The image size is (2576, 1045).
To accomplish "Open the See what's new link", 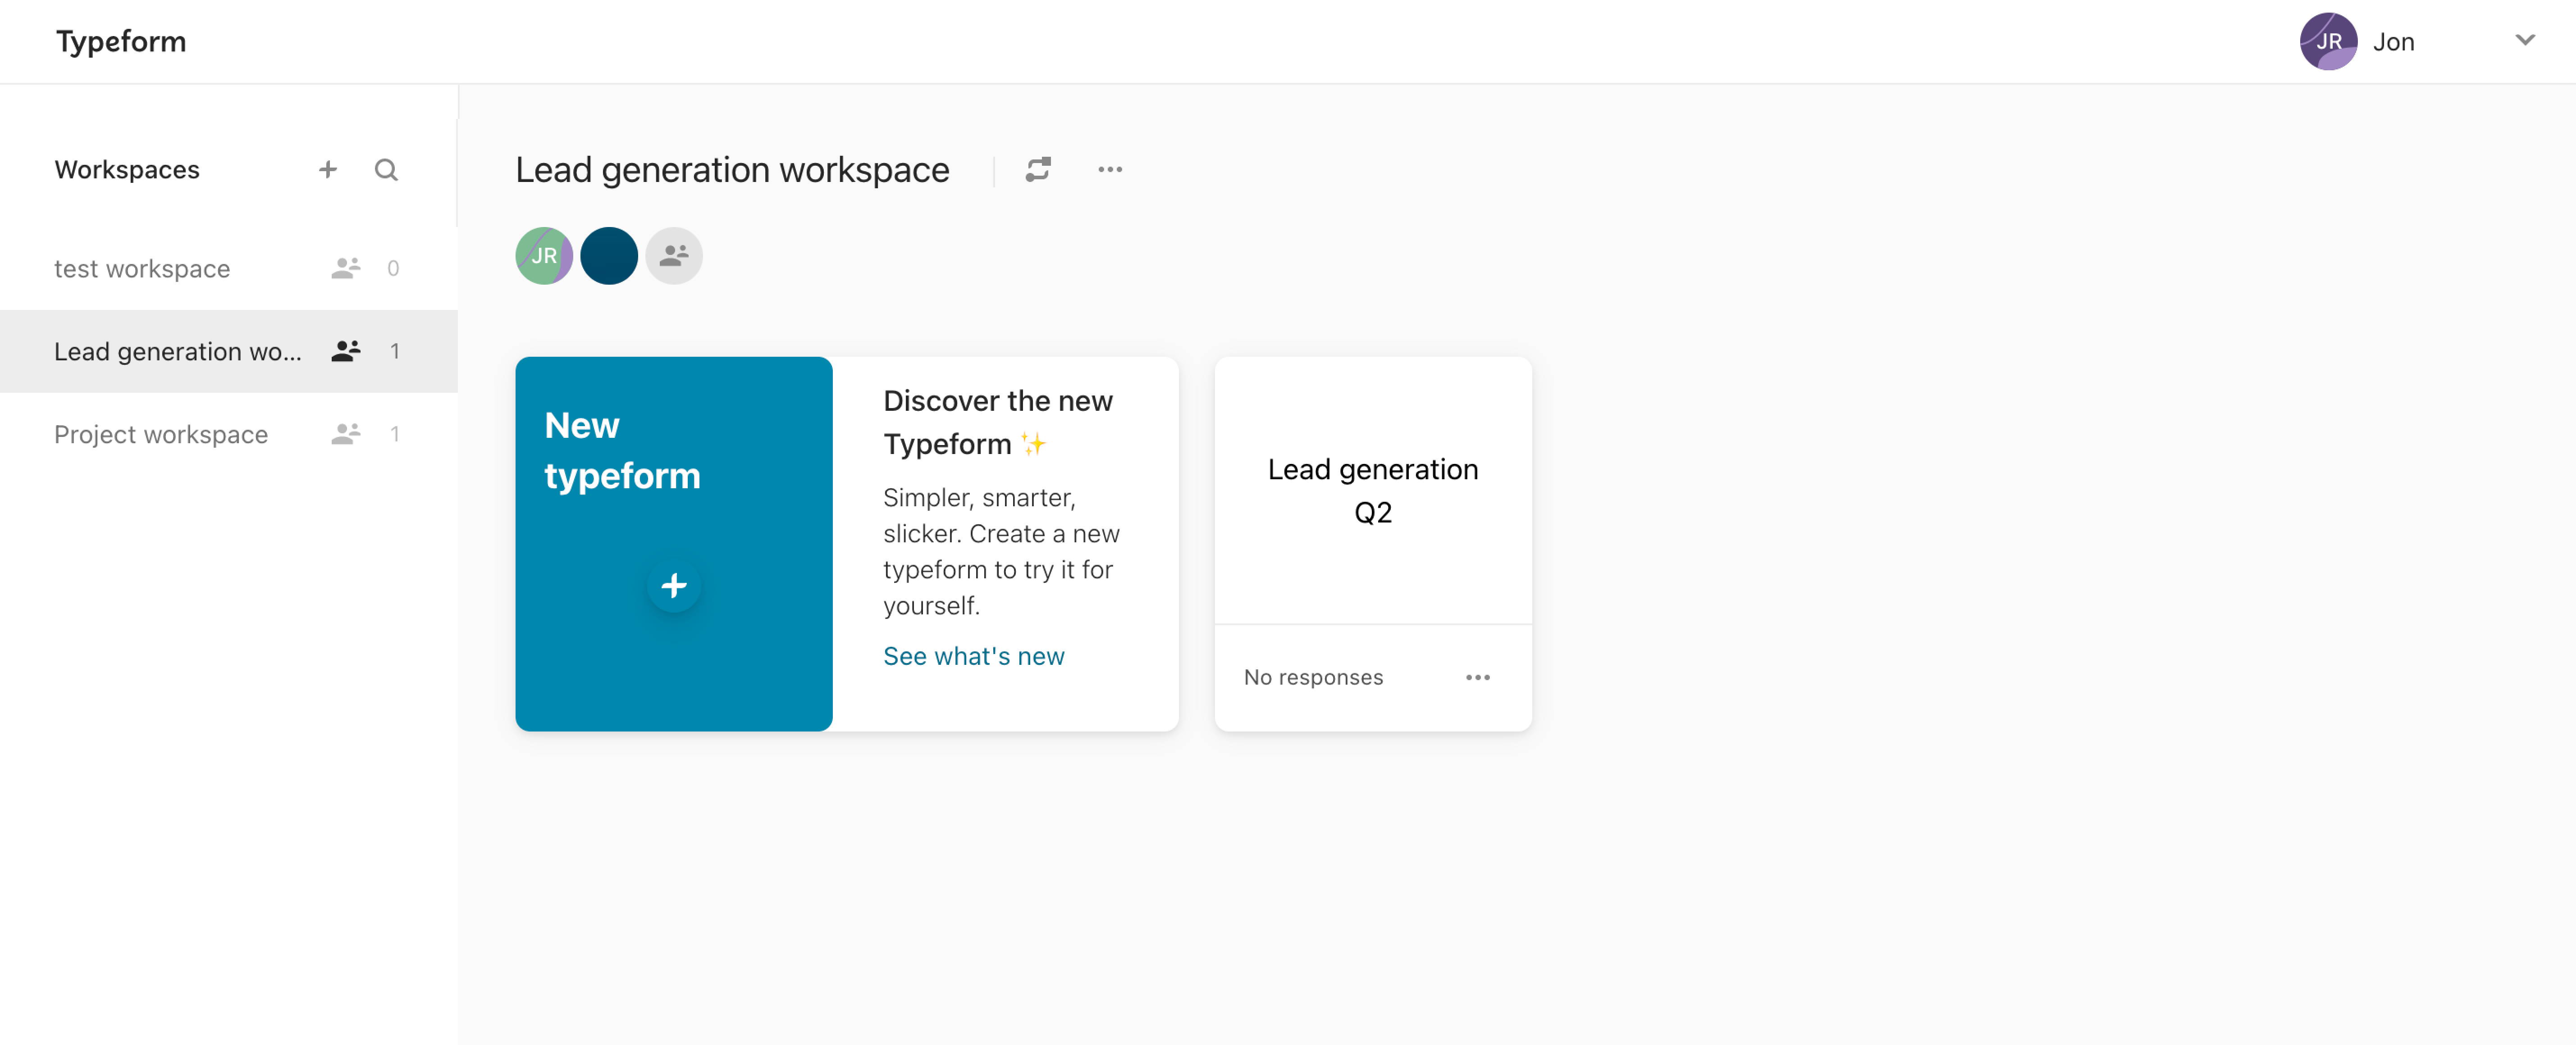I will [x=973, y=656].
